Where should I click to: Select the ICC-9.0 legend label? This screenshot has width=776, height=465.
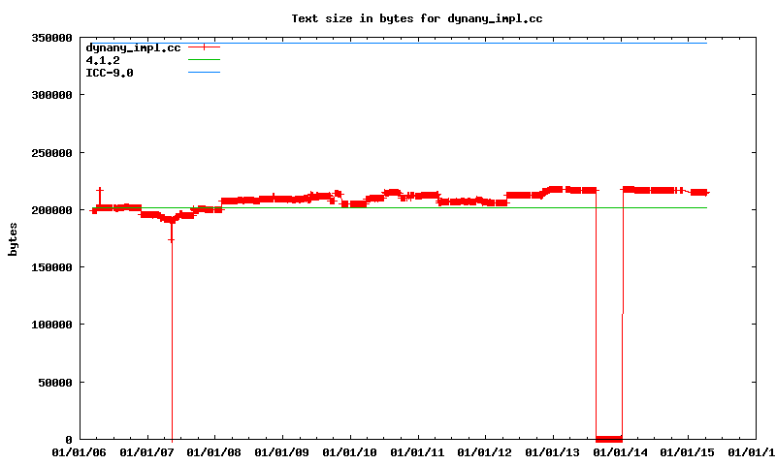click(x=110, y=73)
